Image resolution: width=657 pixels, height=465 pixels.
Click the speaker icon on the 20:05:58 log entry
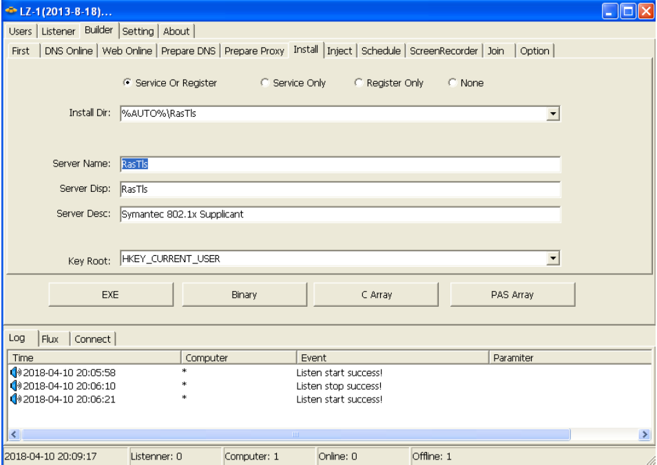(15, 372)
